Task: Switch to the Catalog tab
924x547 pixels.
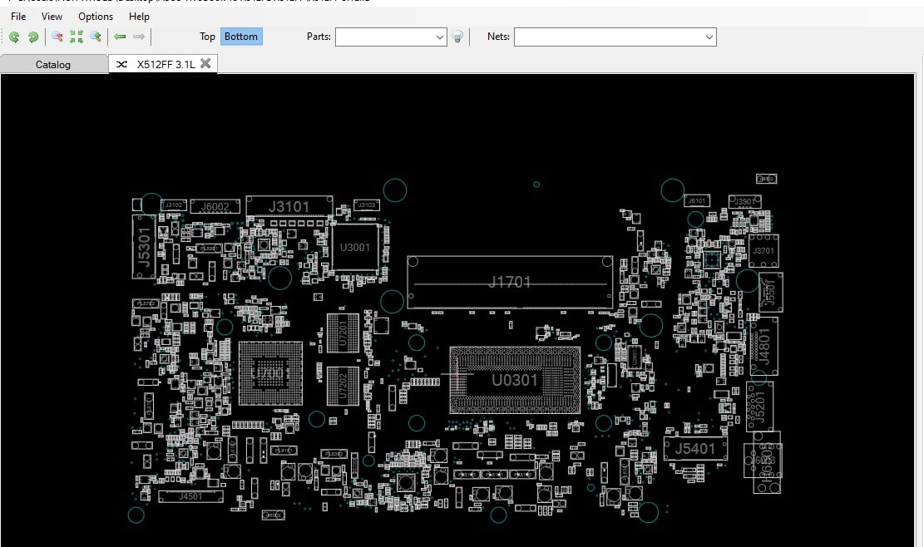Action: (53, 64)
